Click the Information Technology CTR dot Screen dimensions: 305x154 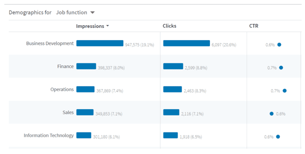pyautogui.click(x=278, y=137)
